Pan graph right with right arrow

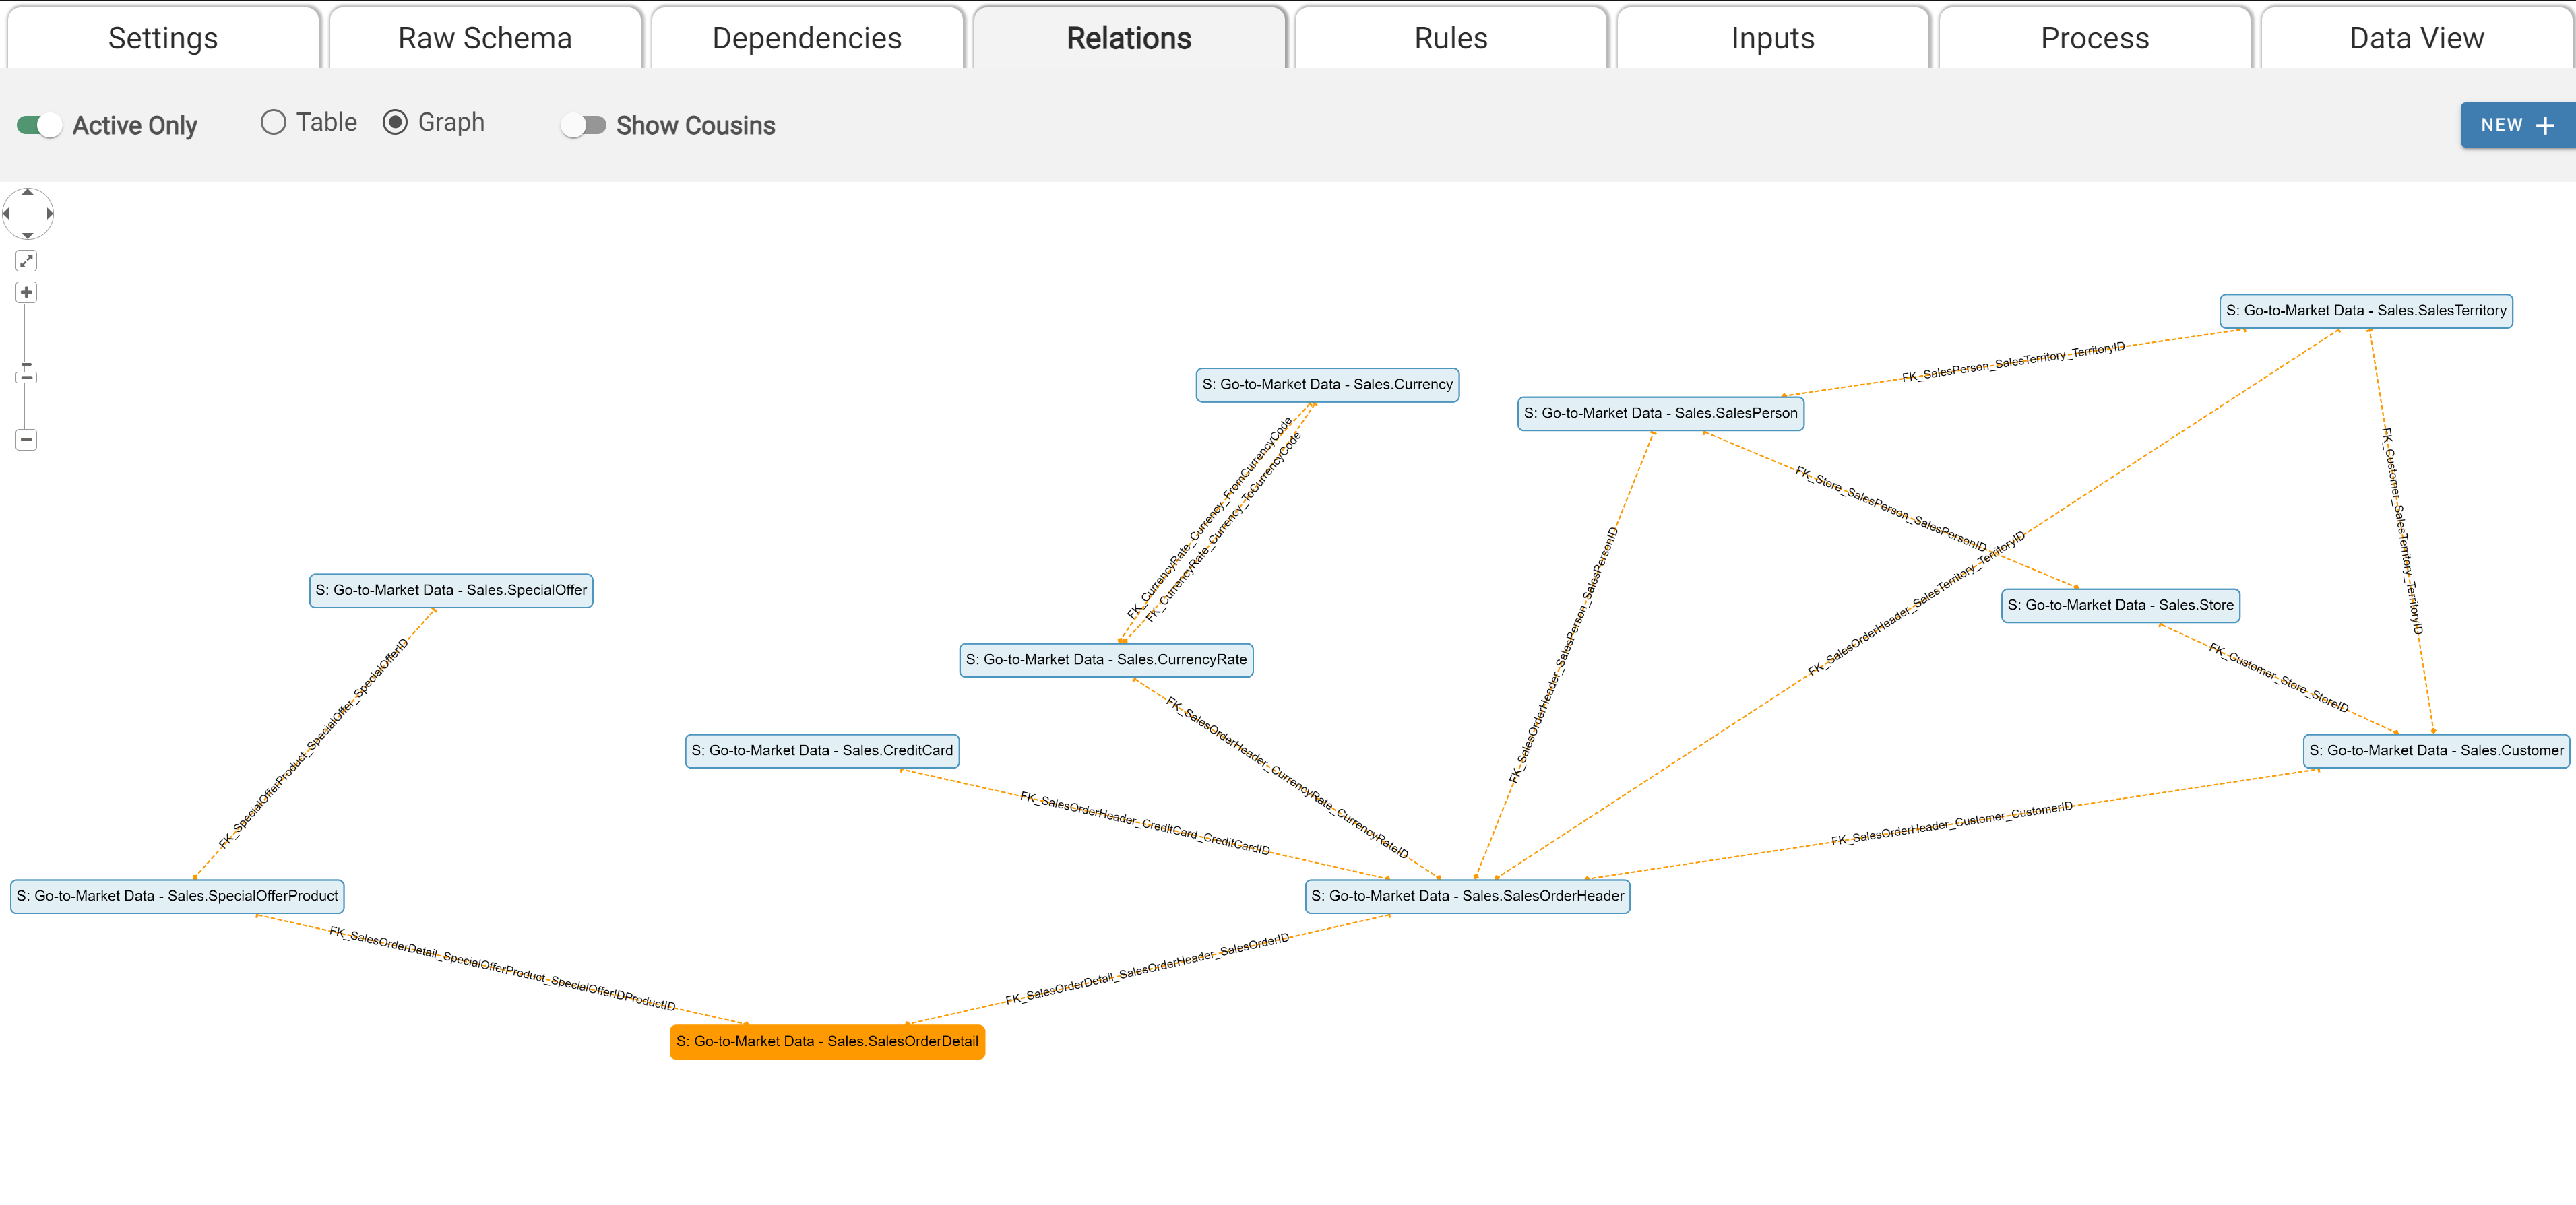[x=49, y=213]
